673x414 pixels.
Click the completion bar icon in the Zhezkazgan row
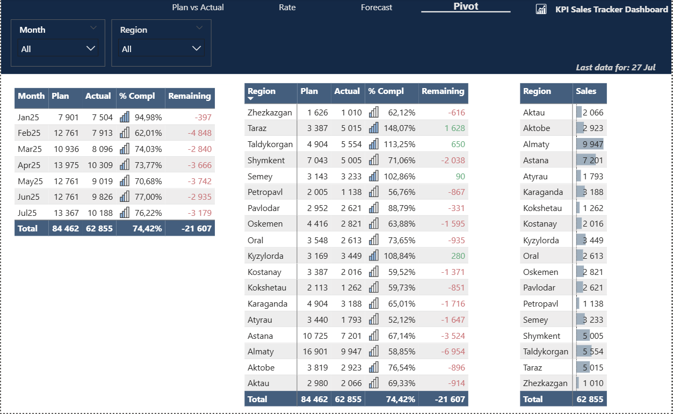374,112
